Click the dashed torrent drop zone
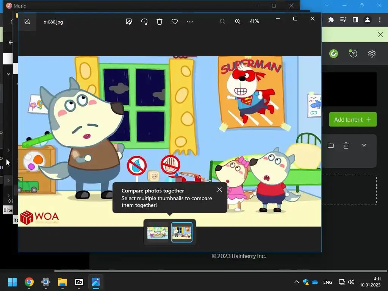 pos(349,190)
